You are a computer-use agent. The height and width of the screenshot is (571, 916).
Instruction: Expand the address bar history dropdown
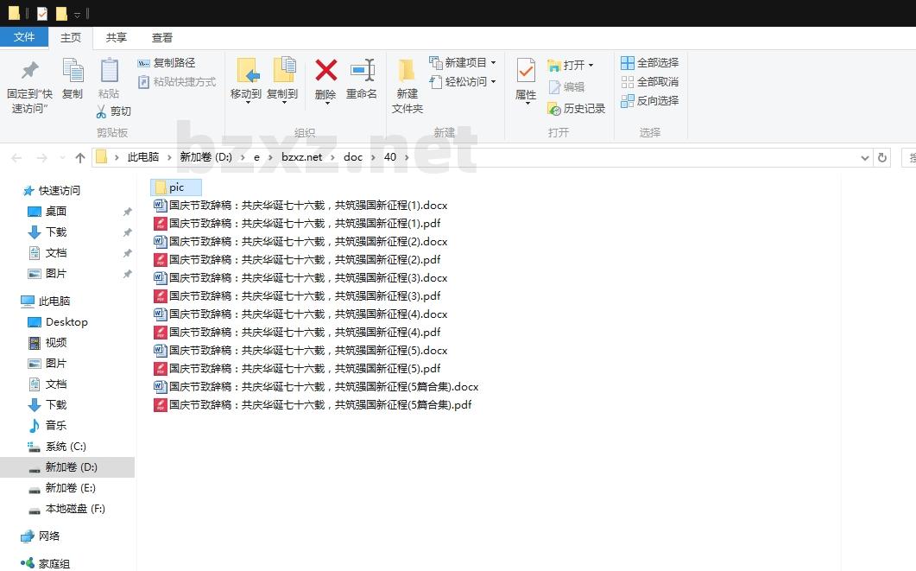(x=865, y=157)
